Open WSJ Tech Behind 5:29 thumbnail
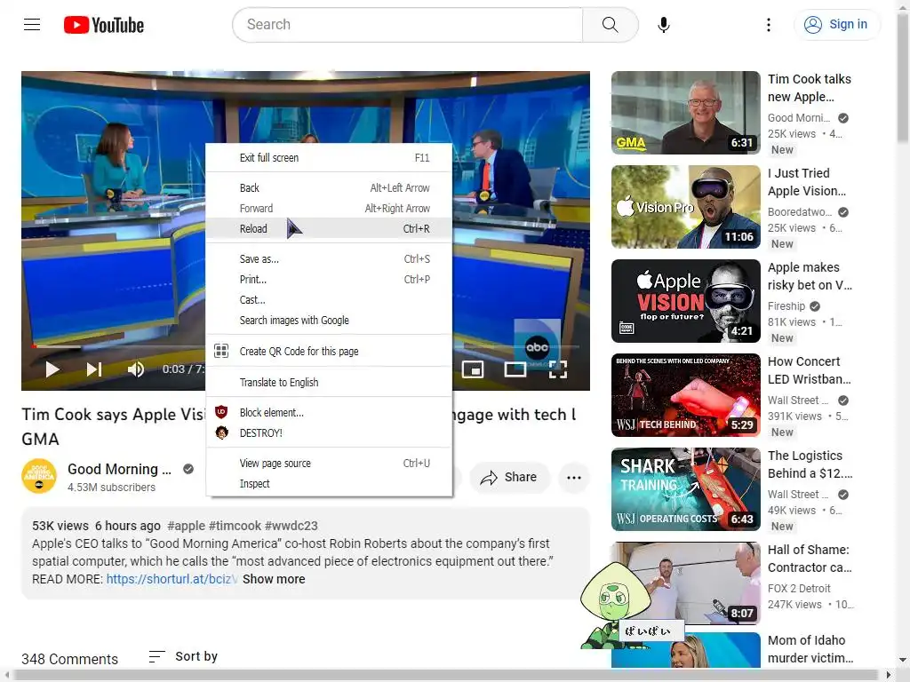Image resolution: width=910 pixels, height=682 pixels. pyautogui.click(x=685, y=395)
